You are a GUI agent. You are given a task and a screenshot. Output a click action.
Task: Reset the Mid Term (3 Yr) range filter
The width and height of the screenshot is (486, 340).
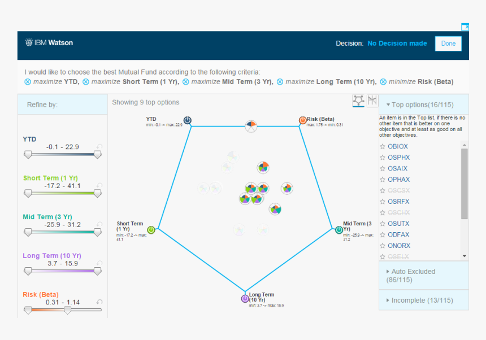(x=99, y=224)
